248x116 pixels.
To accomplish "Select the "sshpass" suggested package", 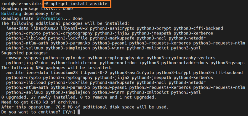I will coord(32,58).
